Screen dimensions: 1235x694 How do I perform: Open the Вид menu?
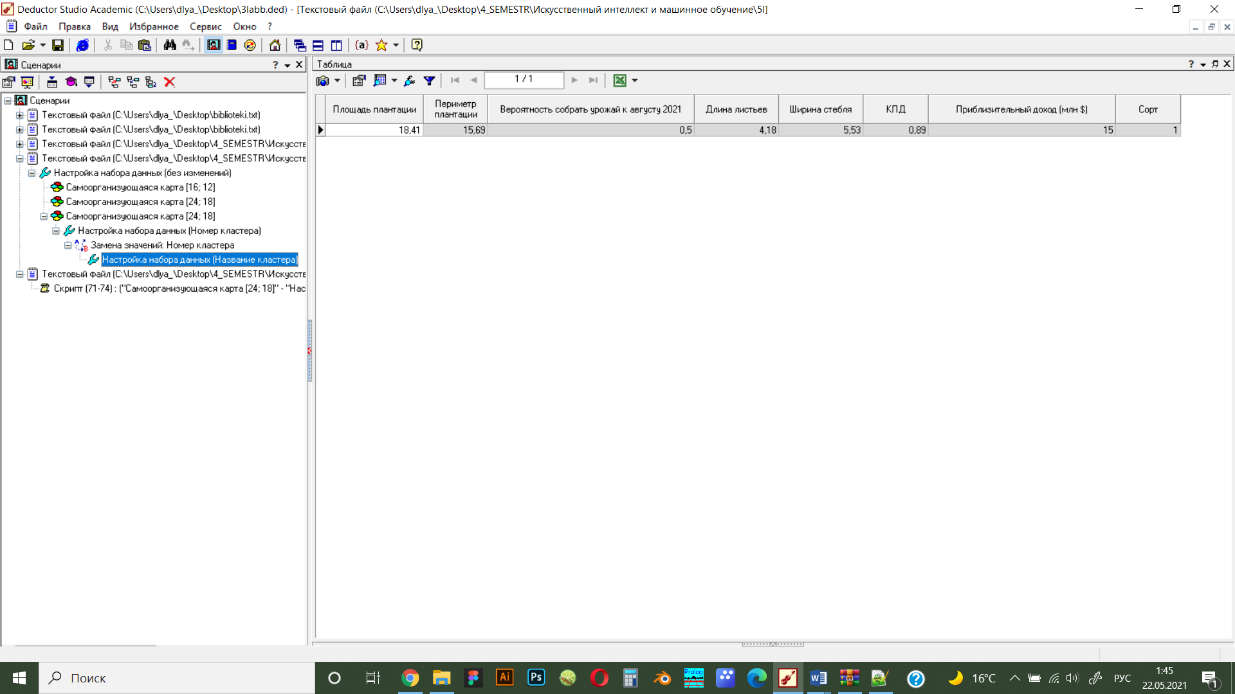click(x=110, y=26)
